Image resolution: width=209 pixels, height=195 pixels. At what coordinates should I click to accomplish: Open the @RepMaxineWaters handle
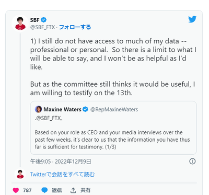[x=114, y=109]
